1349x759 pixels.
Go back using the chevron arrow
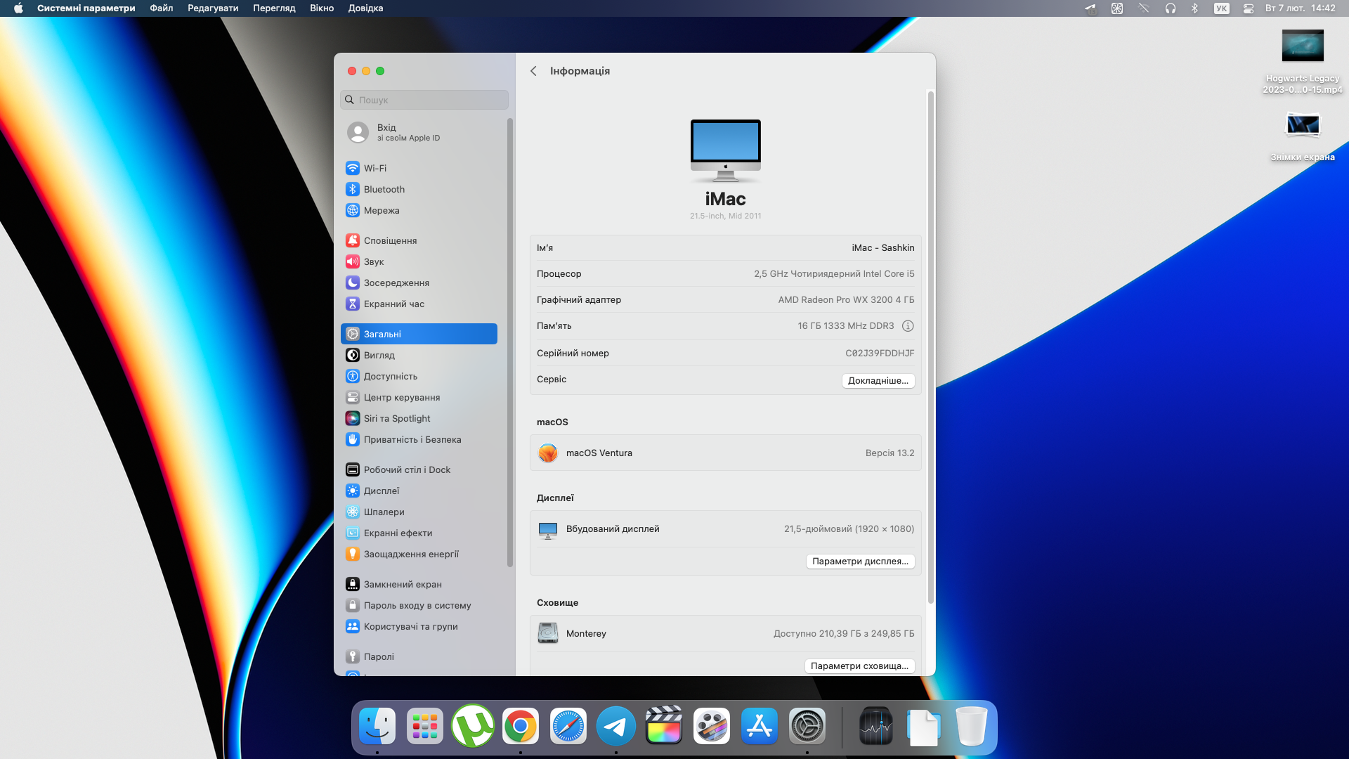coord(533,71)
